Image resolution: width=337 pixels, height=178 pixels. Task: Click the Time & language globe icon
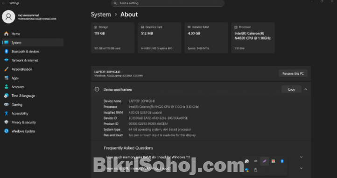coord(7,96)
